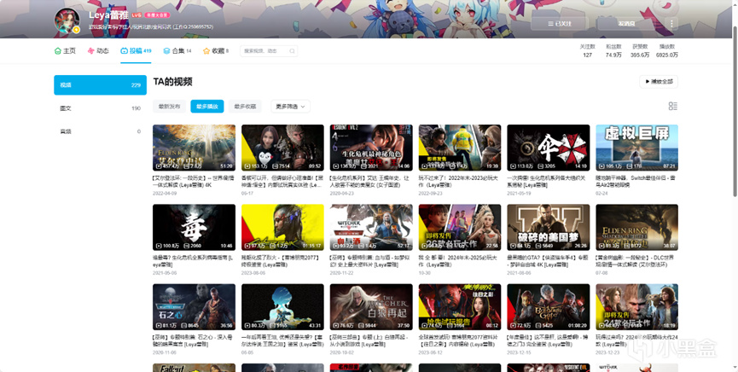Screen dimensions: 738x372
Task: Open the 生化危机最神秘角色 video thumbnail
Action: pos(371,148)
